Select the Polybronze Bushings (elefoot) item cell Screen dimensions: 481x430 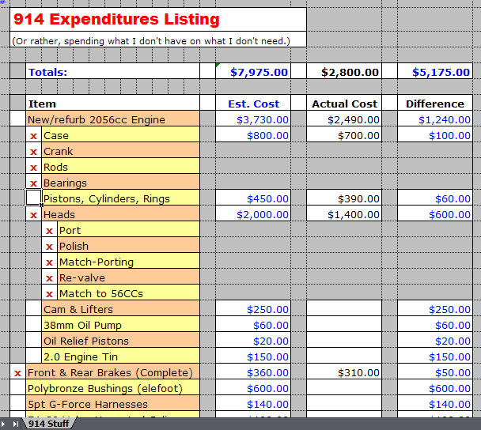pyautogui.click(x=113, y=387)
